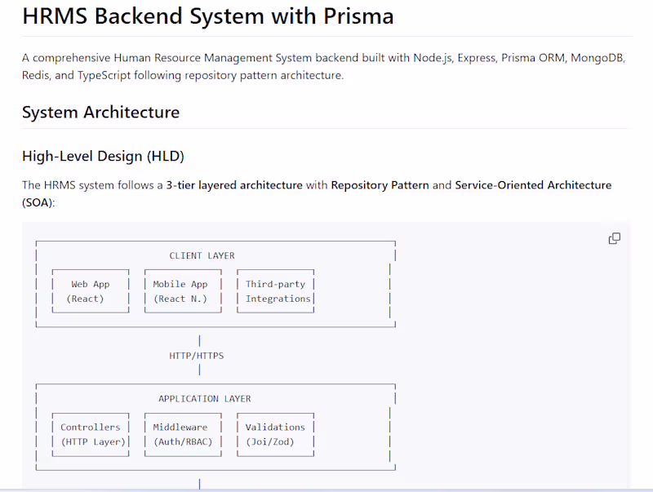Select the Web App (React) box in diagram
653x492 pixels.
[x=90, y=291]
